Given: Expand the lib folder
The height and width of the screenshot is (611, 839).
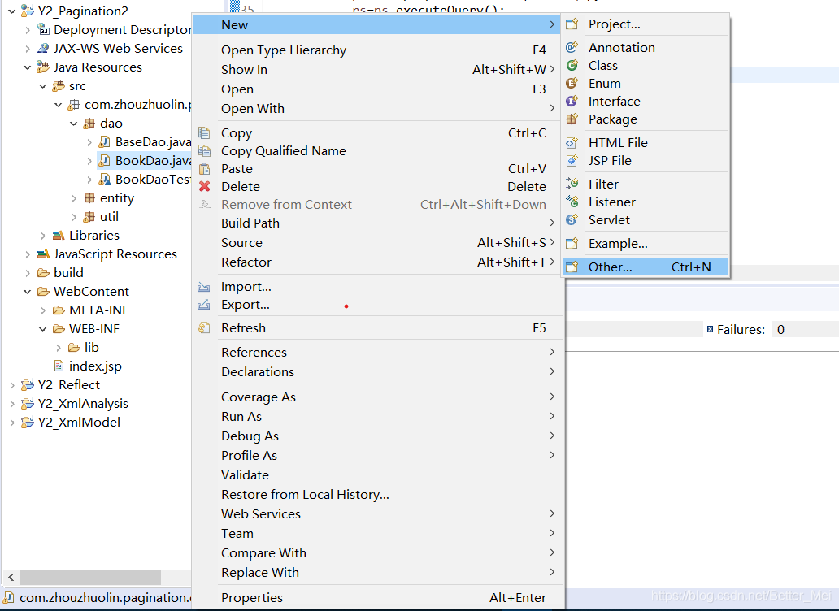Looking at the screenshot, I should [x=59, y=348].
